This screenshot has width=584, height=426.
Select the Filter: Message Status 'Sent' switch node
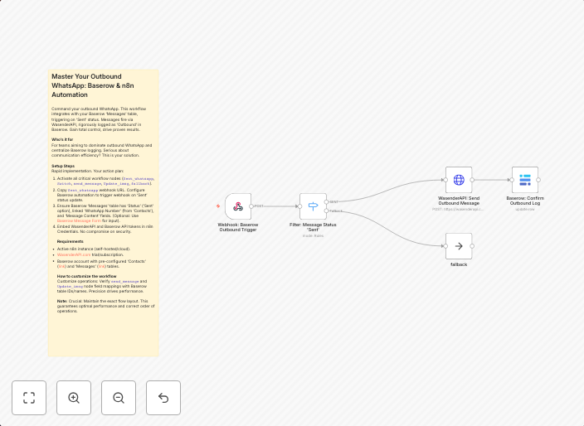click(x=314, y=206)
